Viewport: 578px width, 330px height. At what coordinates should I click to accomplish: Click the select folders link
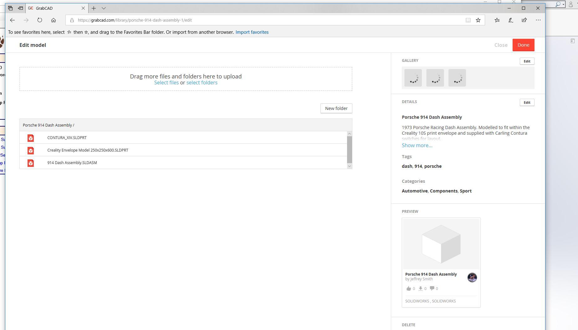tap(202, 82)
